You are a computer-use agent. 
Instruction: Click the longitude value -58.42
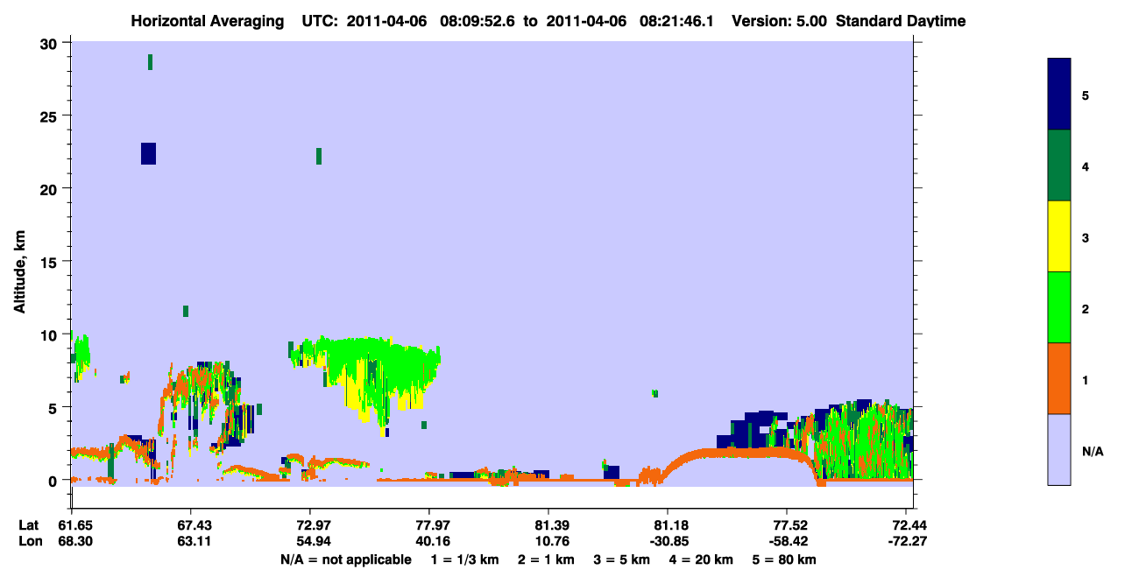pyautogui.click(x=787, y=541)
